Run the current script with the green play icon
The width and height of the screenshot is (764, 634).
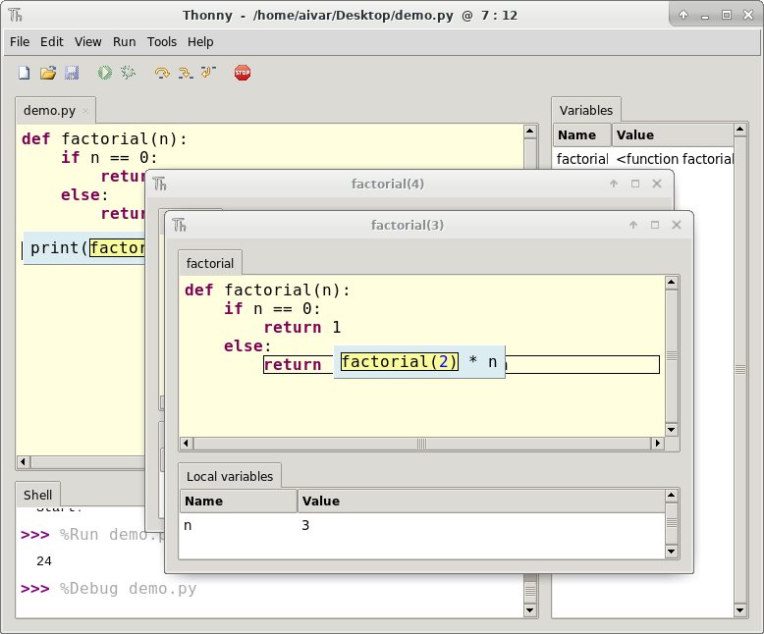pyautogui.click(x=104, y=73)
